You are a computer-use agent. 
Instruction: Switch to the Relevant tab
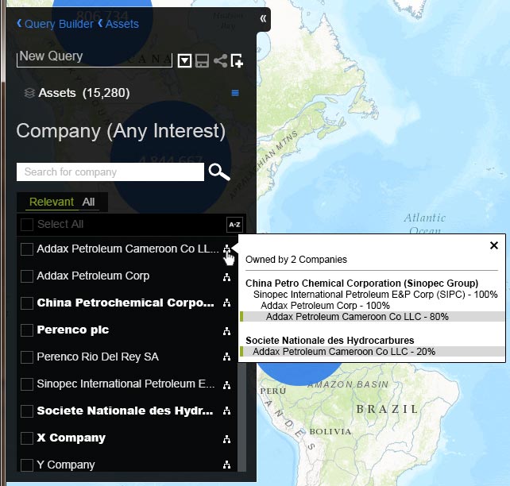(x=52, y=202)
